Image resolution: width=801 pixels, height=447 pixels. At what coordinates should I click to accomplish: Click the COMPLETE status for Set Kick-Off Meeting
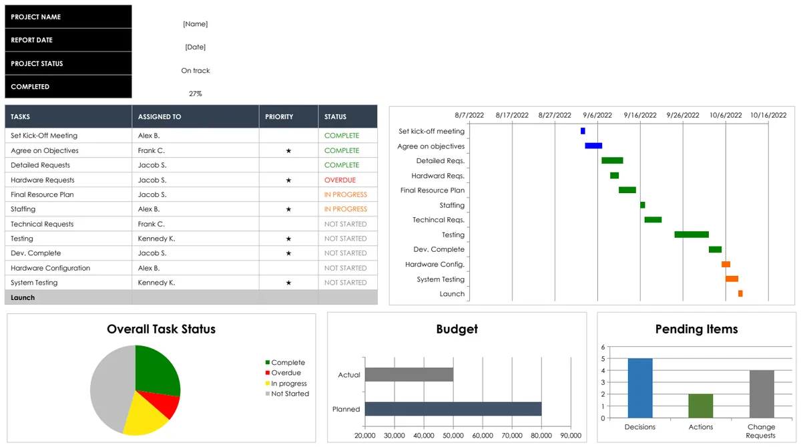pyautogui.click(x=342, y=136)
